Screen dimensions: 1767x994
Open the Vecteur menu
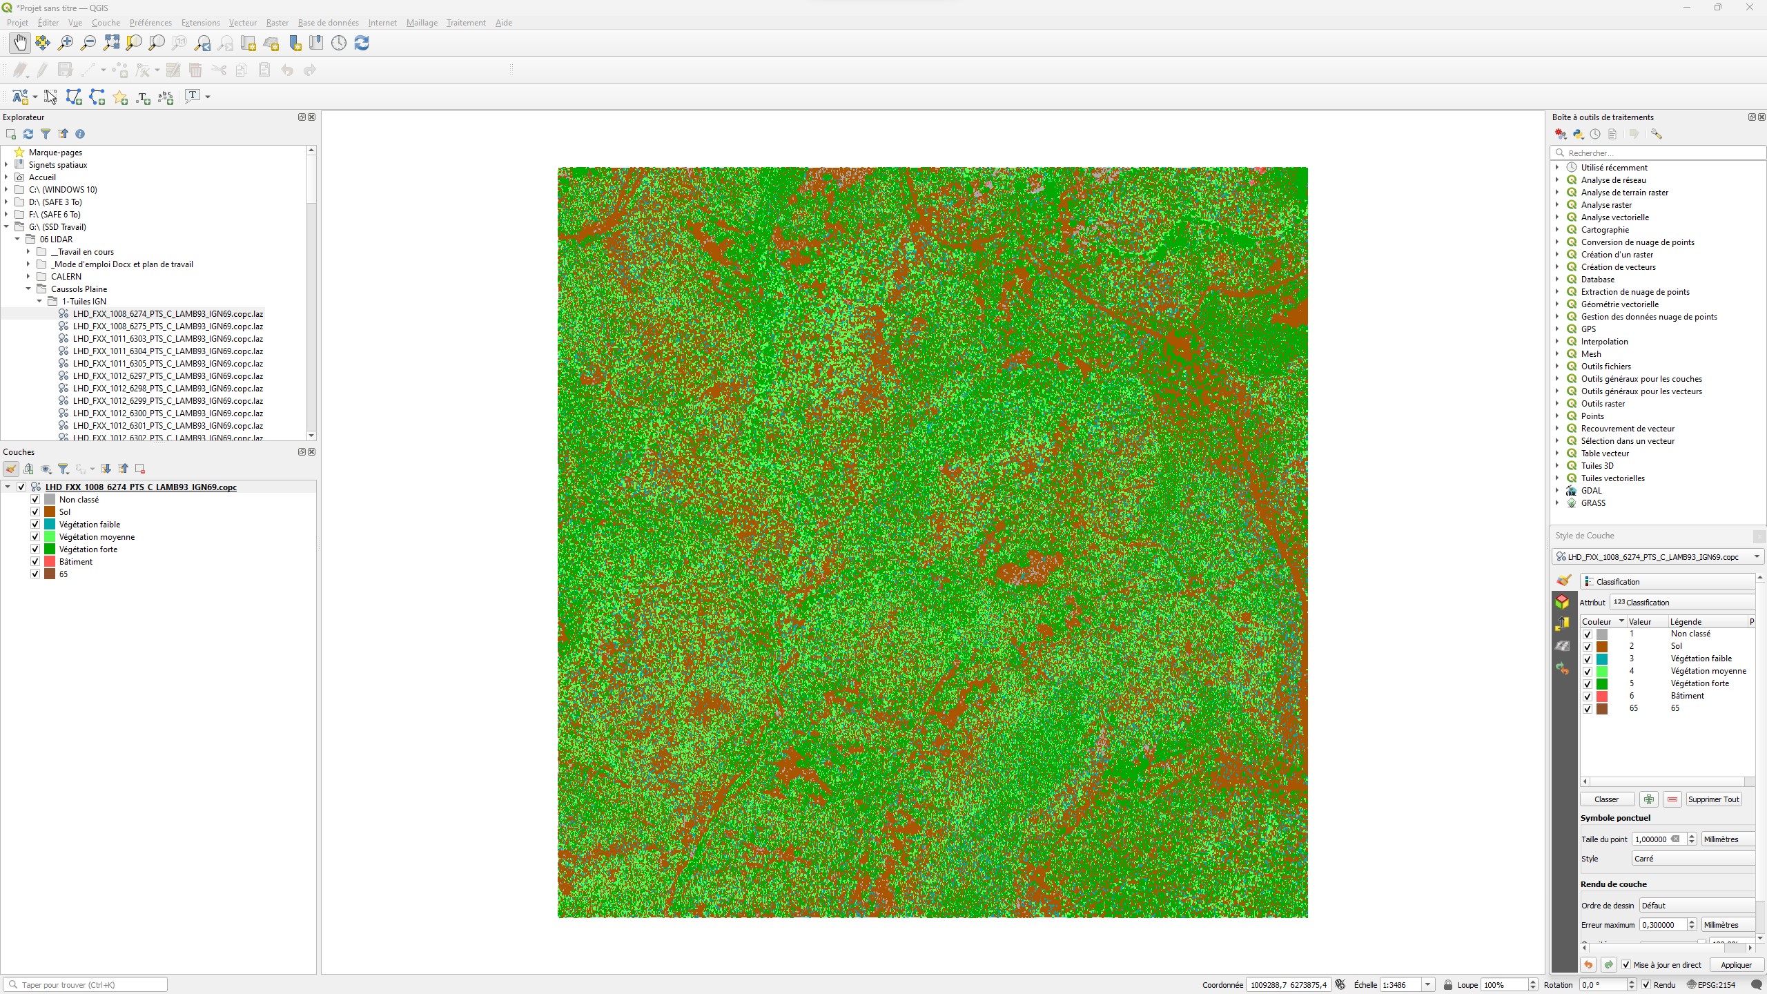click(243, 23)
